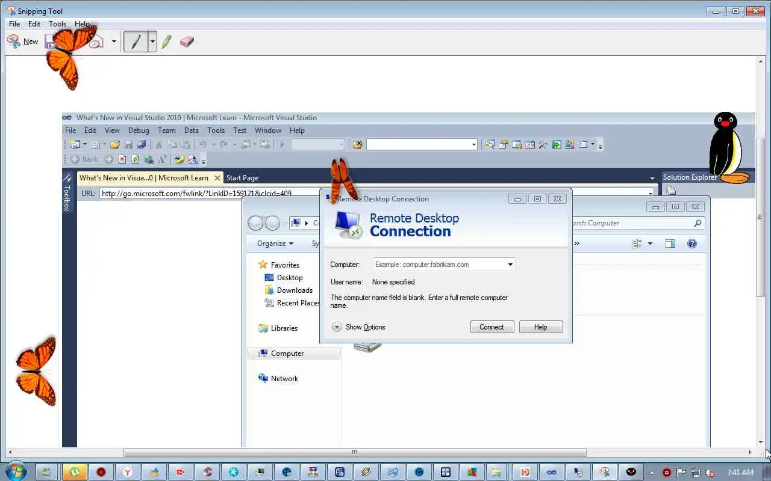
Task: Click the blue Explorer help icon
Action: tap(692, 244)
